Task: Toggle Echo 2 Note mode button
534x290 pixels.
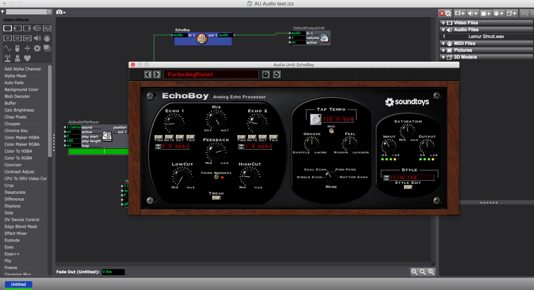Action: tap(252, 137)
